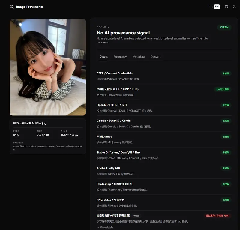This screenshot has height=230, width=240.
Task: Click the JPEG type value
Action: click(16, 135)
